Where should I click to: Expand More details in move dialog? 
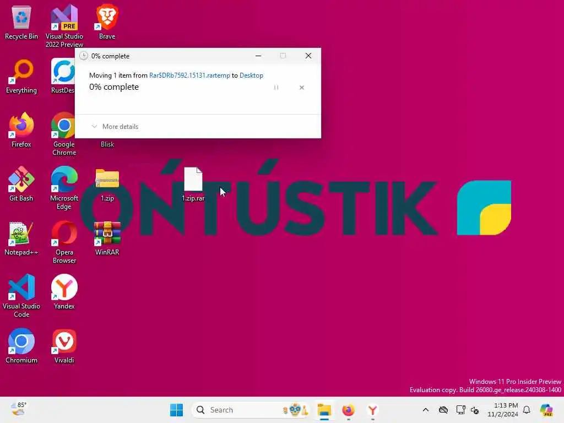tap(115, 127)
